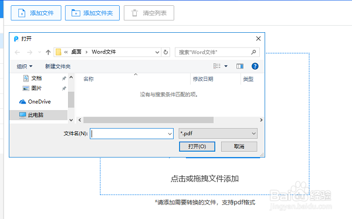Click the 取消 button
Screen dimensions: 352x219
pyautogui.click(x=239, y=146)
